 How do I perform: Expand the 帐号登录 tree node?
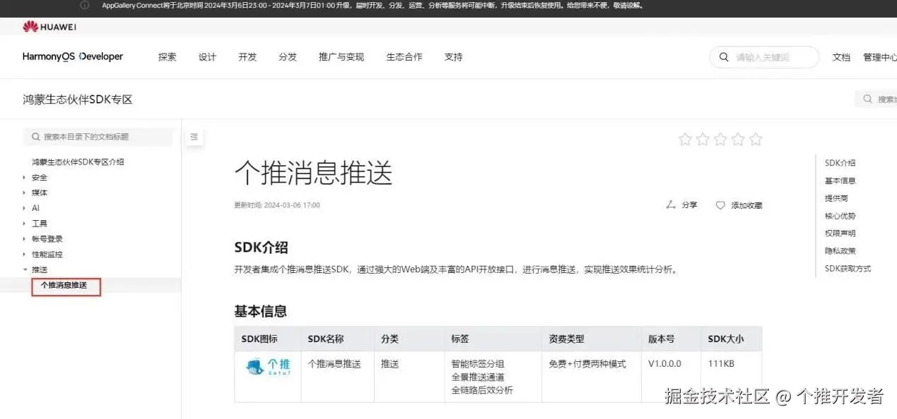pyautogui.click(x=25, y=238)
